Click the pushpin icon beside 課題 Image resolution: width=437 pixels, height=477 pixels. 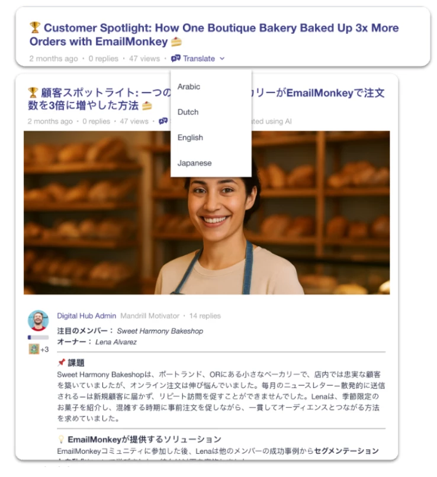[x=62, y=362]
